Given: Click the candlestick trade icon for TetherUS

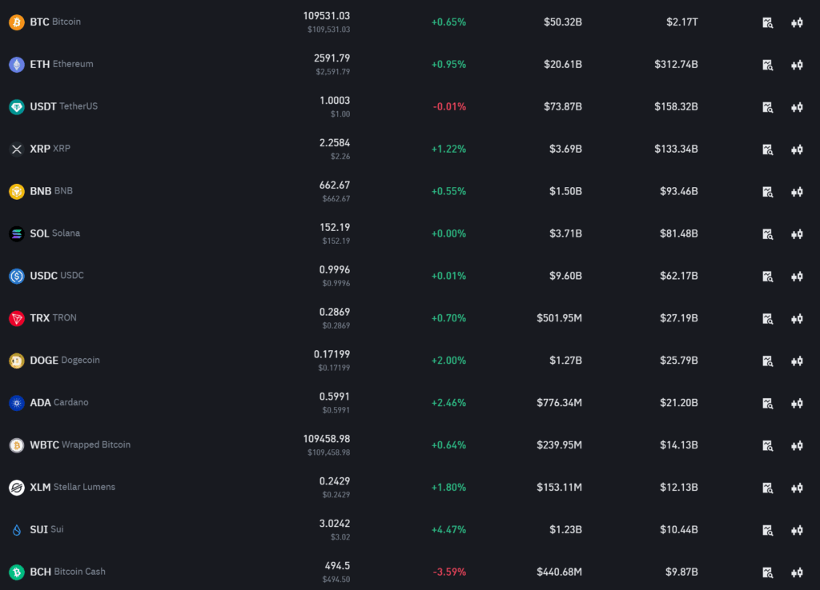Looking at the screenshot, I should pyautogui.click(x=797, y=107).
